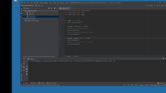The image size is (166, 93).
Task: Select the __main__ tab in Run panel
Action: click(32, 59)
